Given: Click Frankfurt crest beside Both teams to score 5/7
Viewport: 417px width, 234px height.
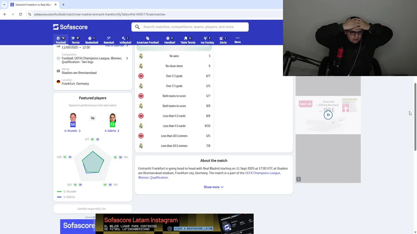Looking at the screenshot, I should tap(141, 96).
